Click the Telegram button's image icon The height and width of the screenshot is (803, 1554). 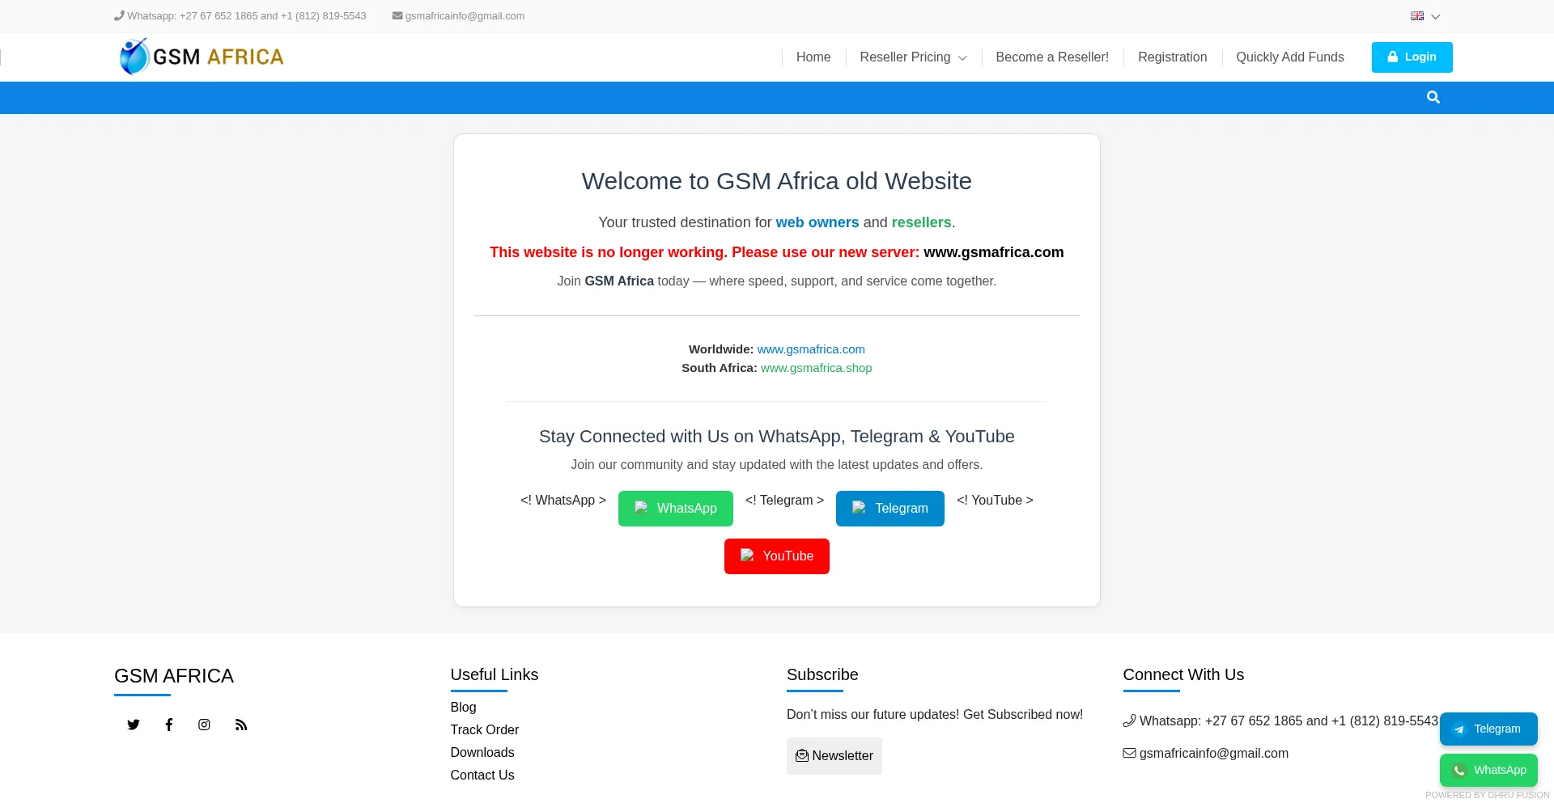(x=859, y=508)
